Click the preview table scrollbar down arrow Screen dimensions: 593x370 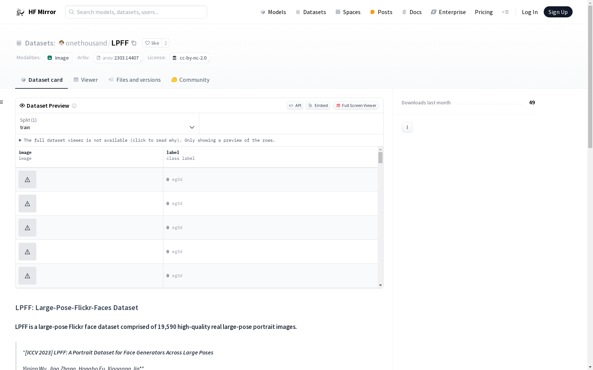click(380, 285)
